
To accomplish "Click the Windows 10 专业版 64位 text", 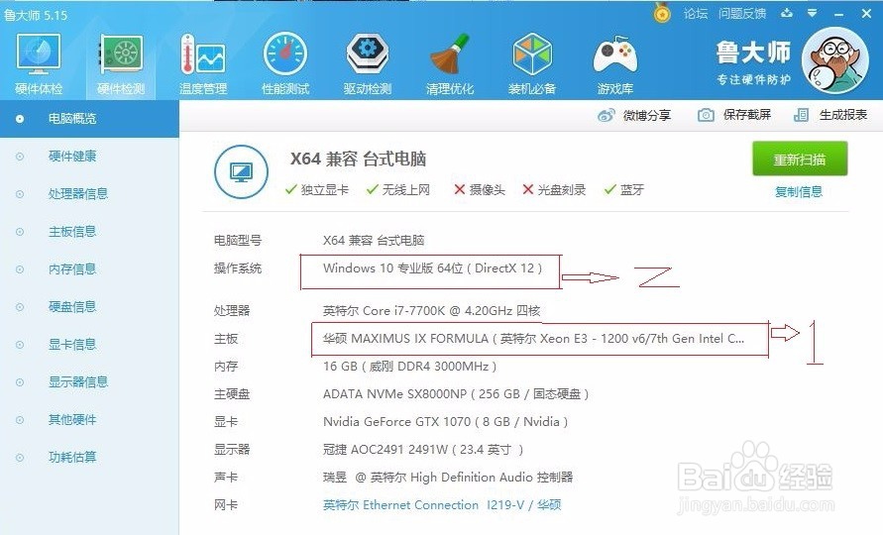I will tap(432, 268).
